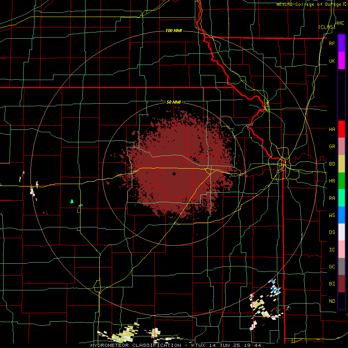
Task: Click the HHC product label
Action: [340, 23]
